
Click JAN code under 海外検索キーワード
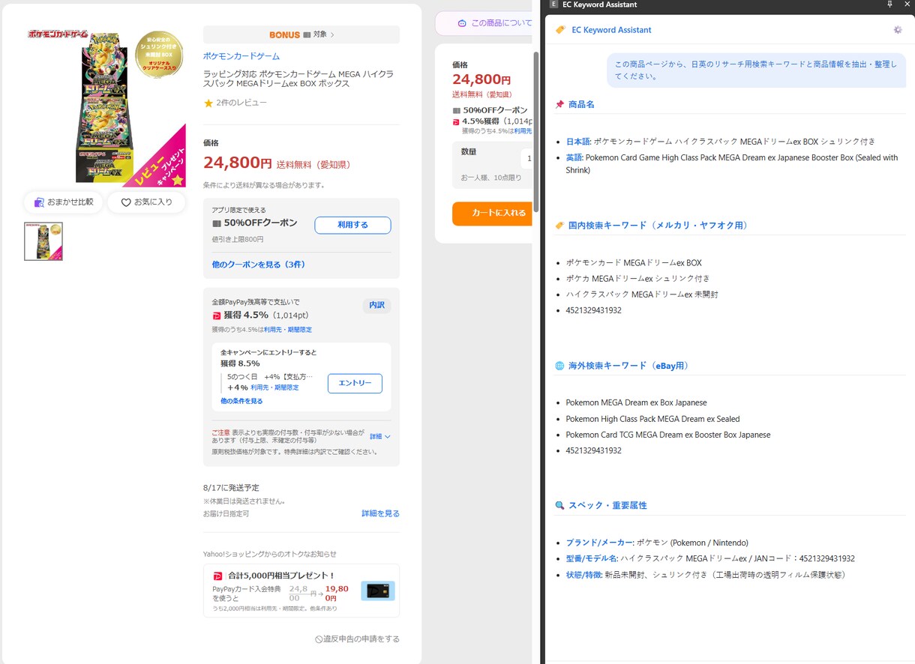(593, 450)
